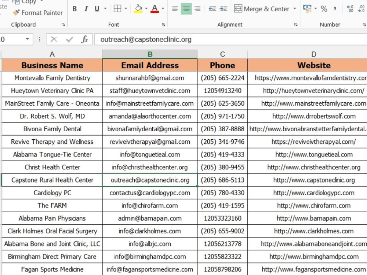Image resolution: width=367 pixels, height=275 pixels.
Task: Select cell info@clarkholmes.com
Action: click(x=150, y=231)
